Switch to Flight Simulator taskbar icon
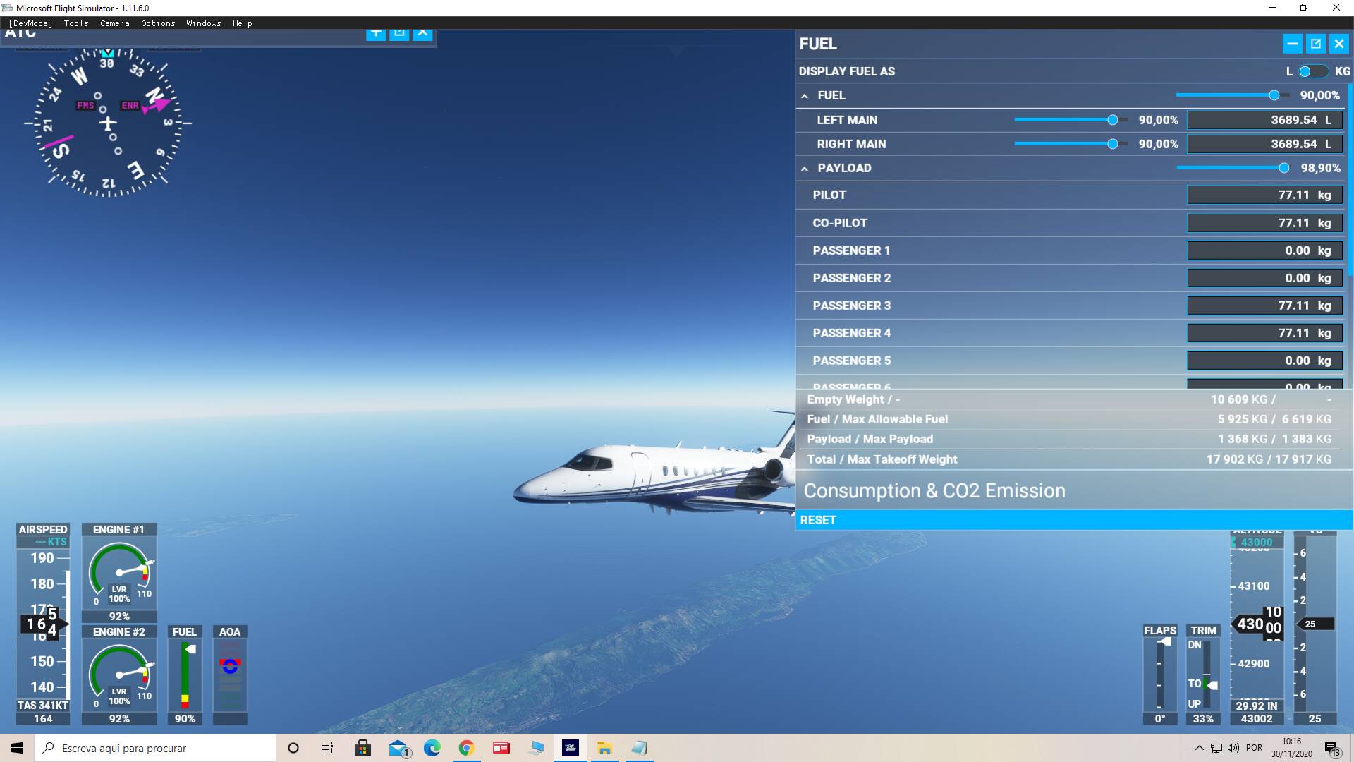The height and width of the screenshot is (762, 1354). pyautogui.click(x=571, y=748)
